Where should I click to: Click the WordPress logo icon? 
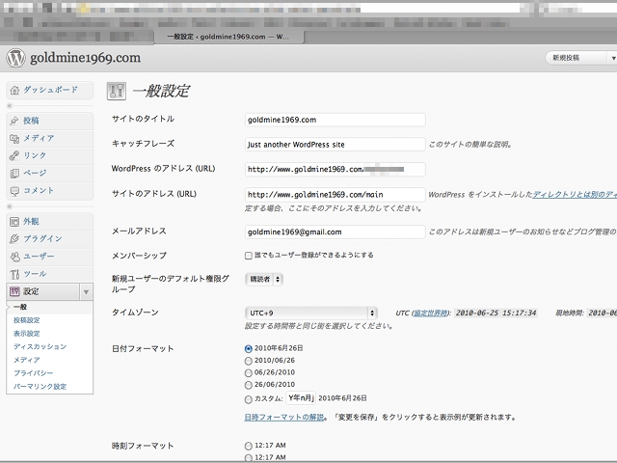point(15,58)
